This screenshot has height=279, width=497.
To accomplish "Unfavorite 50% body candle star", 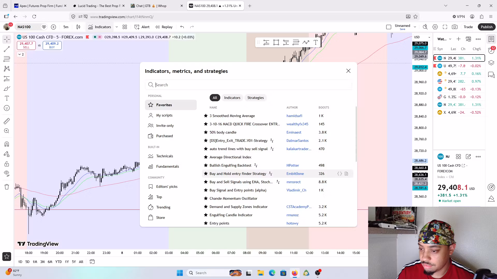I will click(206, 132).
